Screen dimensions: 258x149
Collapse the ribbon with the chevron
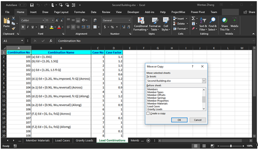tap(254, 34)
